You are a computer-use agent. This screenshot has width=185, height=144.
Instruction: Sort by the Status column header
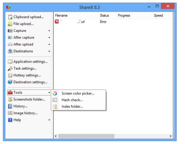(x=107, y=15)
